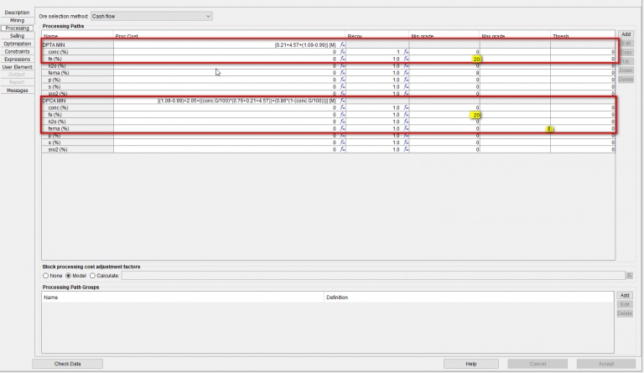Click recovery formula icon in first conc (%) row
The width and height of the screenshot is (644, 373).
[406, 52]
